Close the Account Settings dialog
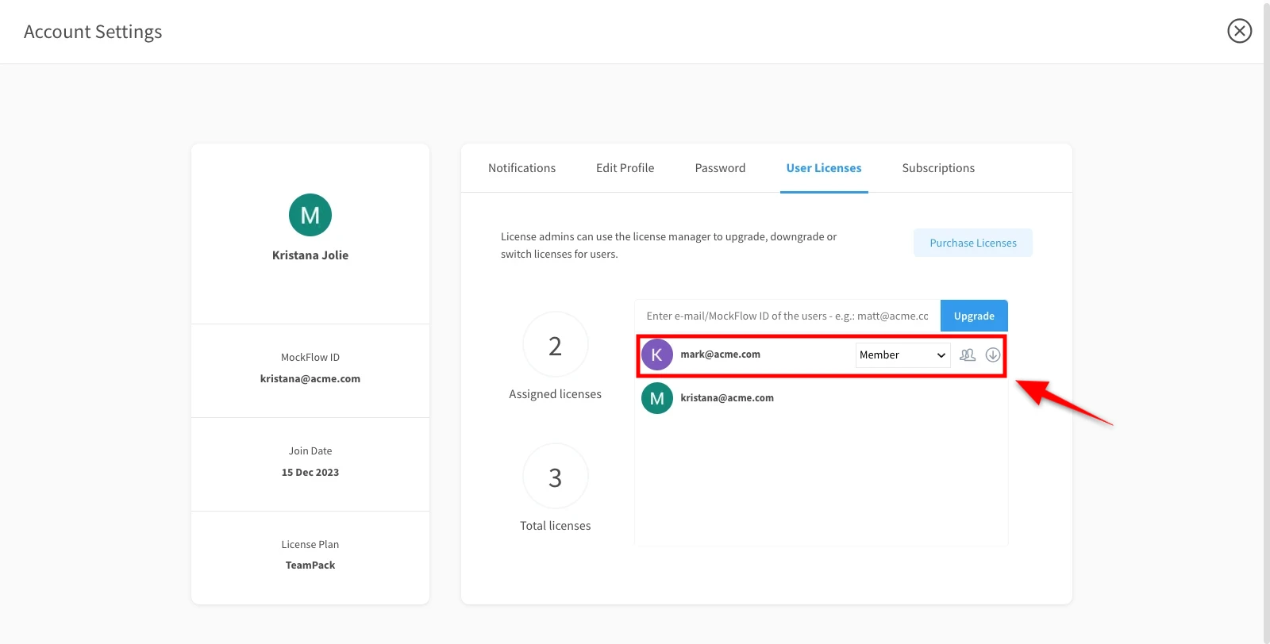 [1239, 31]
